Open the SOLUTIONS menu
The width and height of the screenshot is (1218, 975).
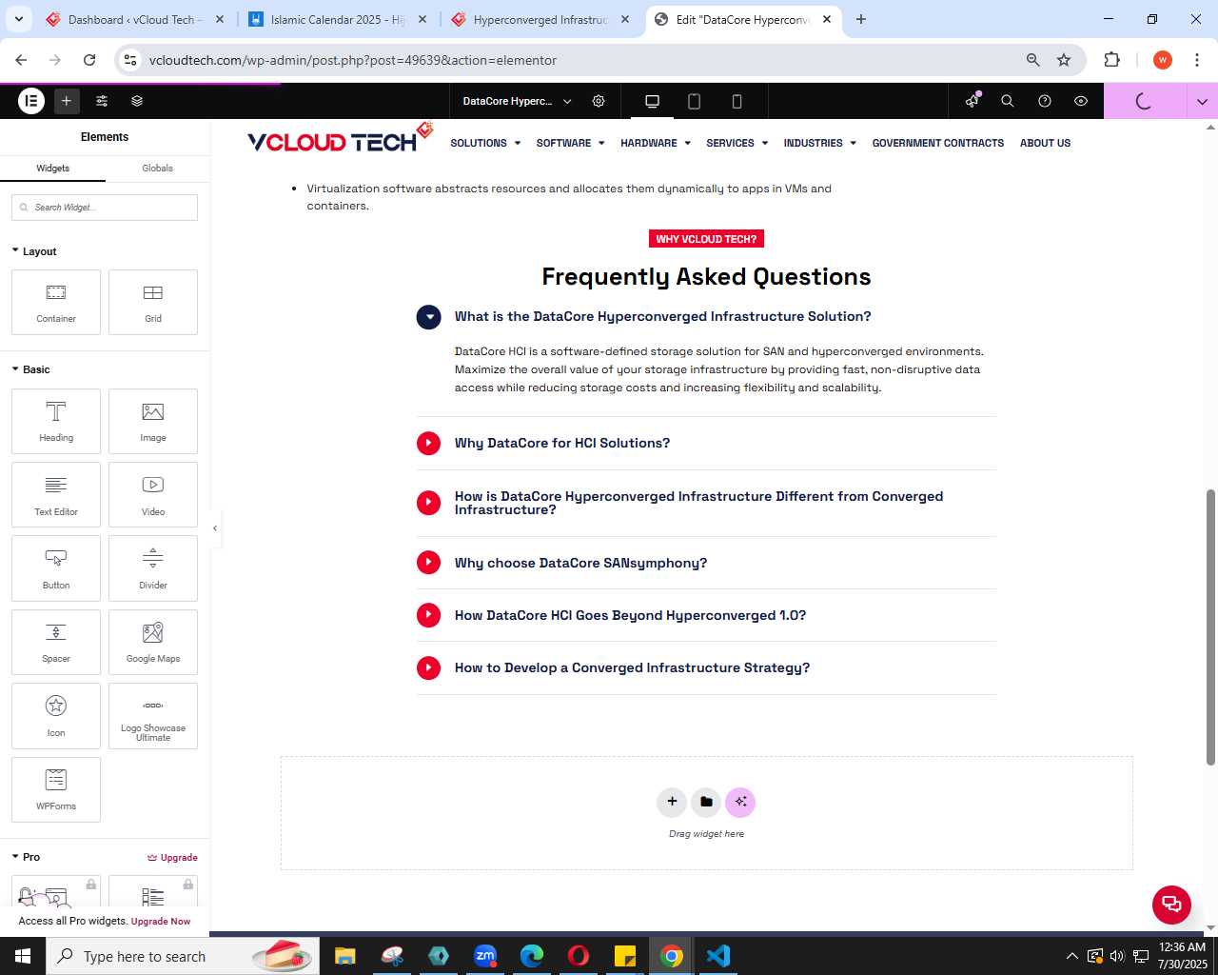[x=485, y=143]
